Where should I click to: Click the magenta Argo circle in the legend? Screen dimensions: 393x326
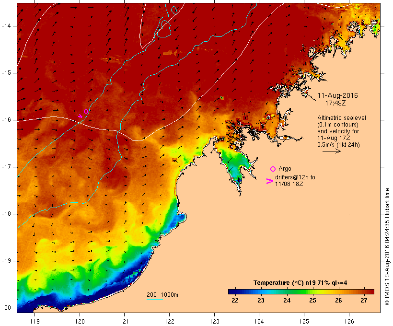[x=273, y=169]
